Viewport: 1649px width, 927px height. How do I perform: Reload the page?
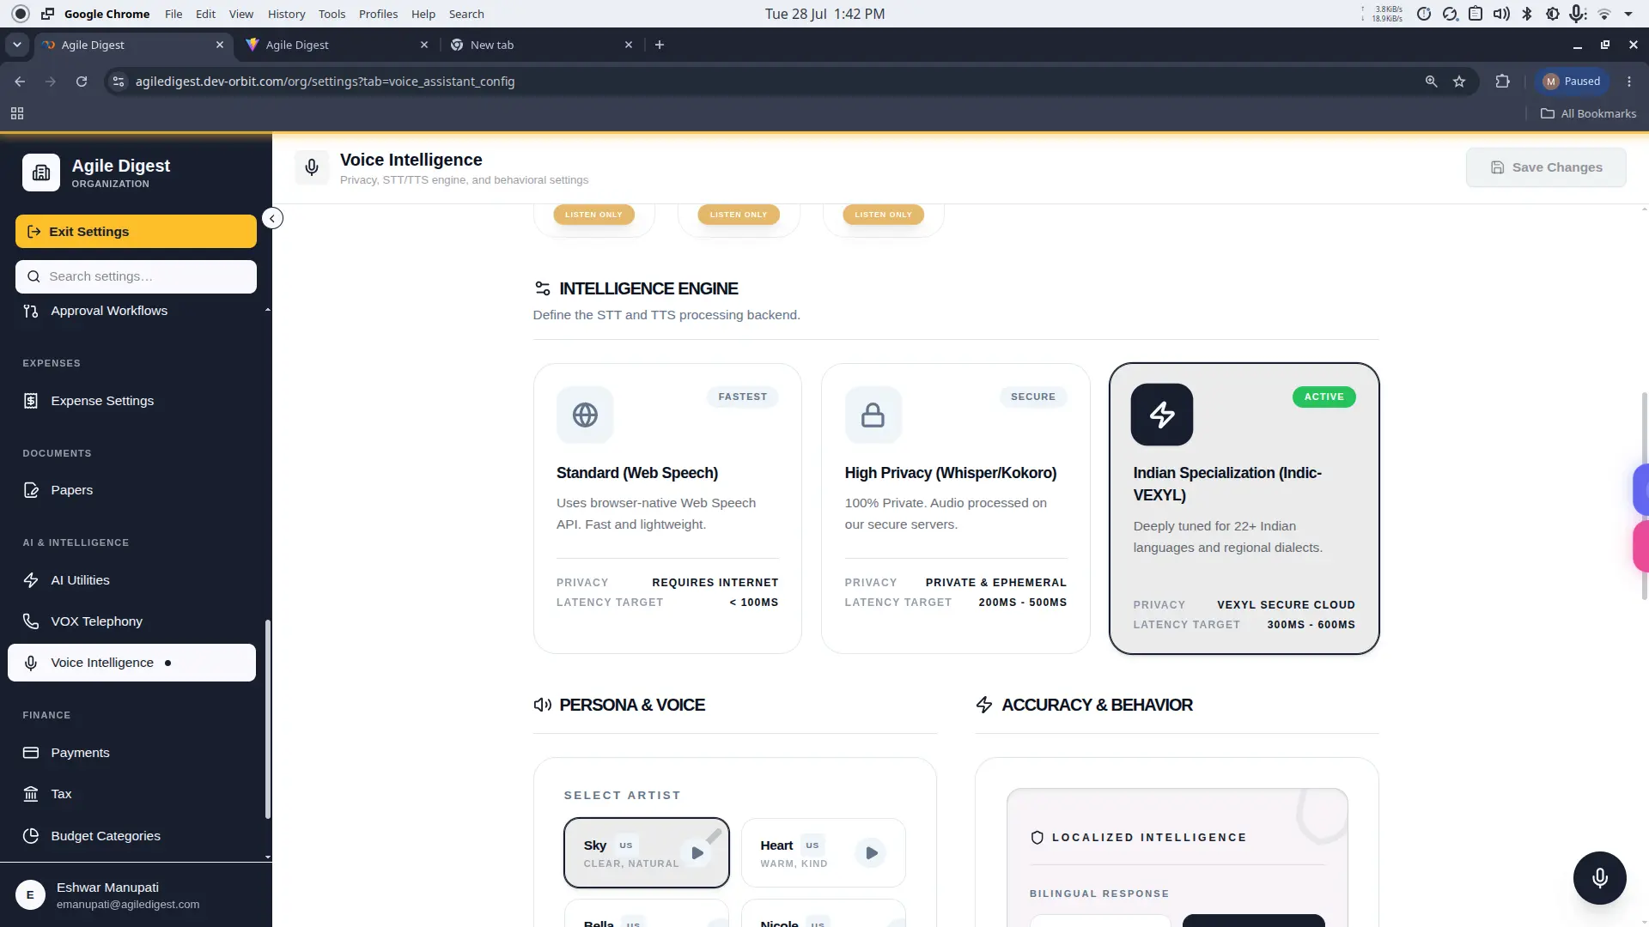click(82, 82)
